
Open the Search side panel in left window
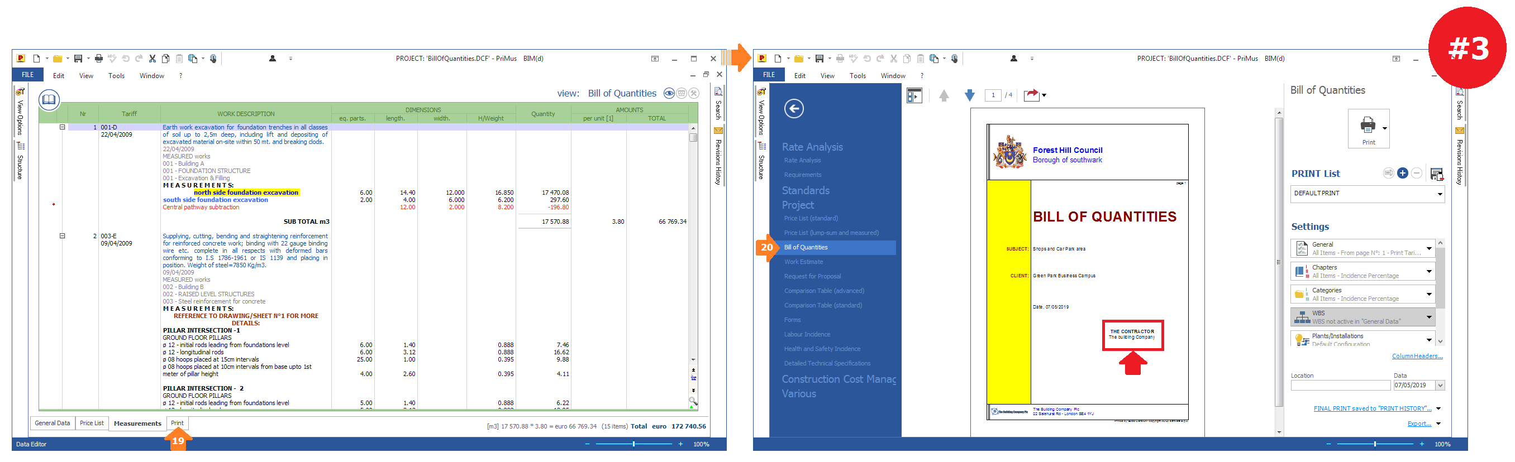(718, 104)
